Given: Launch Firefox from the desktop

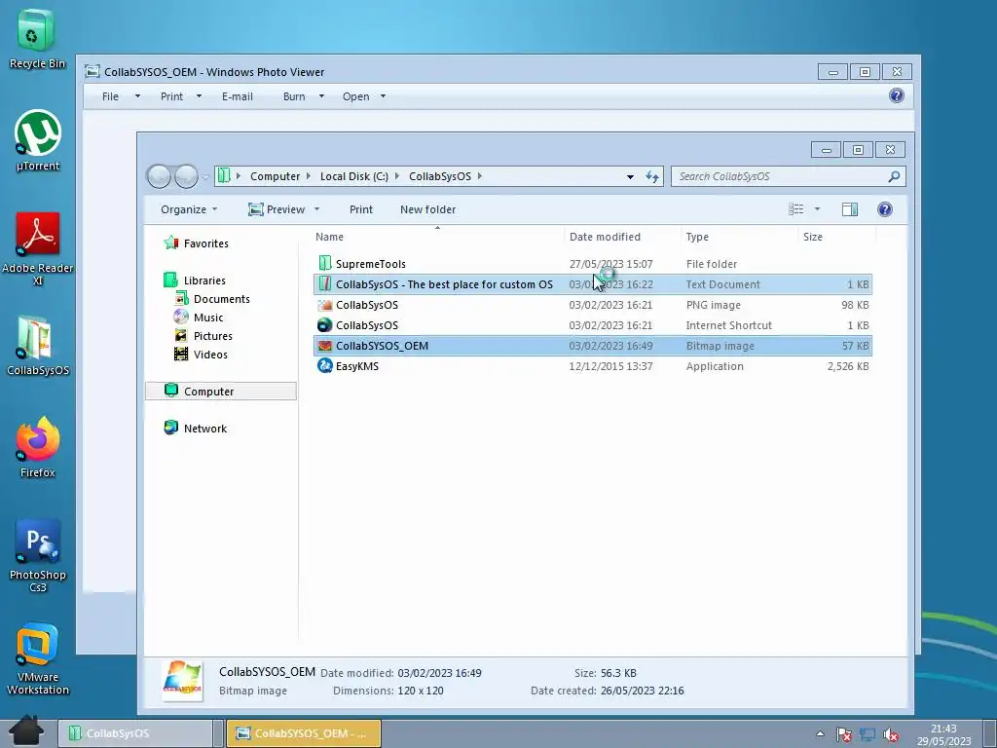Looking at the screenshot, I should point(38,447).
